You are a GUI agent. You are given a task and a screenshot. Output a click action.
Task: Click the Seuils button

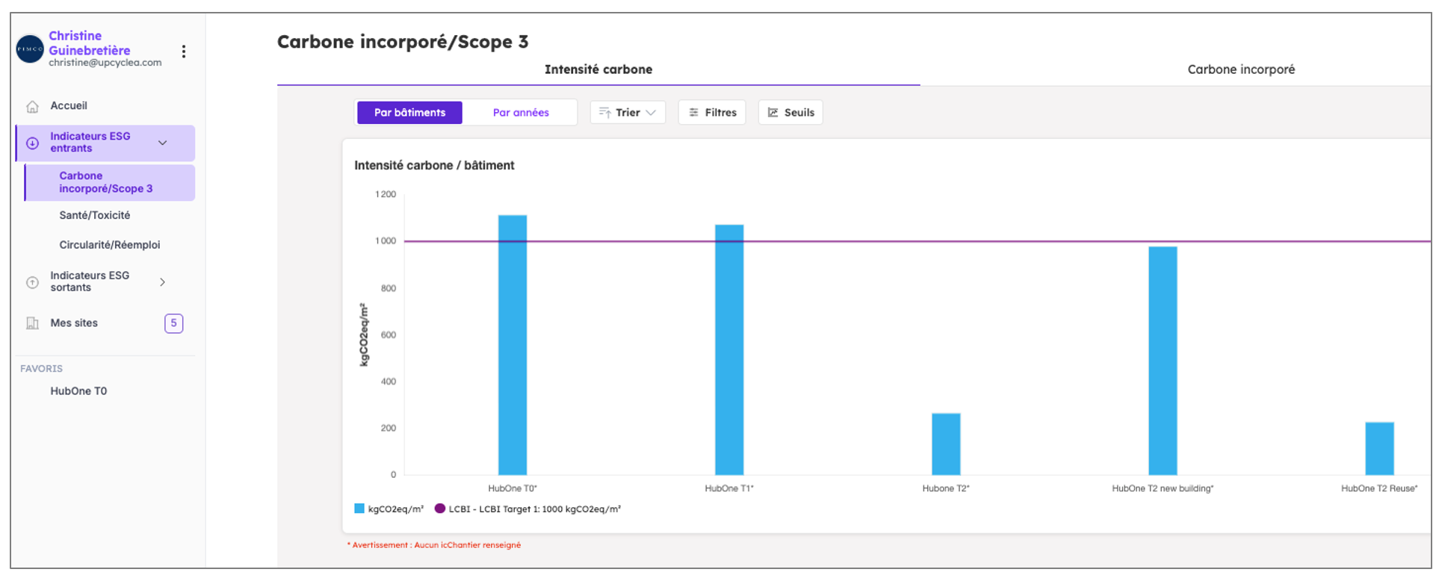pyautogui.click(x=790, y=113)
